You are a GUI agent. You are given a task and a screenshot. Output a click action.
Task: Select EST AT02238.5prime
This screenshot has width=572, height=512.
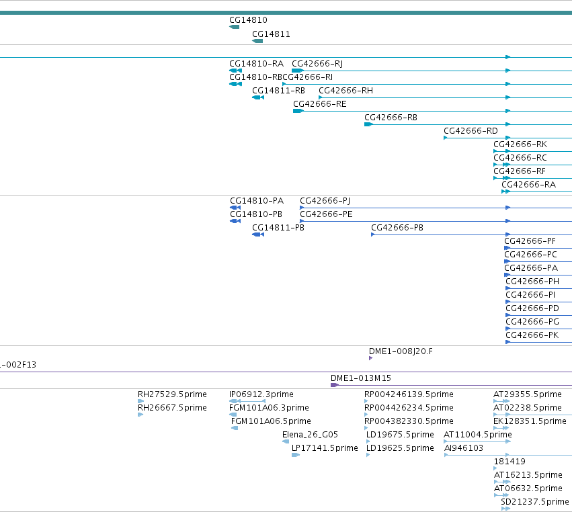coord(527,408)
